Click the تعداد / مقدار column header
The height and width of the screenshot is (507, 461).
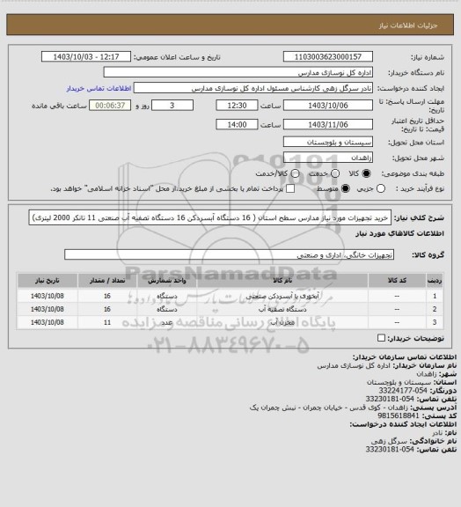[107, 280]
